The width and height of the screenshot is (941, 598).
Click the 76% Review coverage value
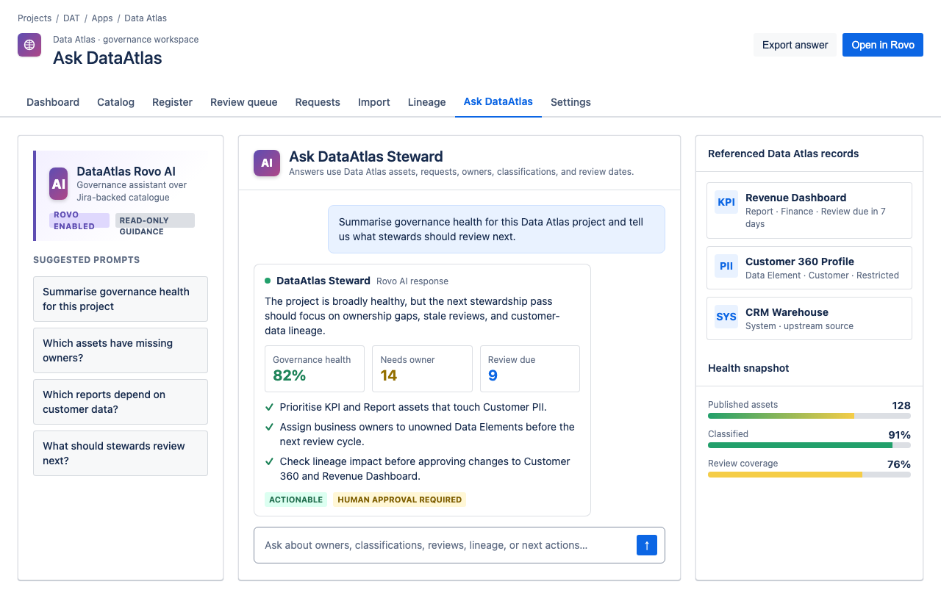(899, 464)
